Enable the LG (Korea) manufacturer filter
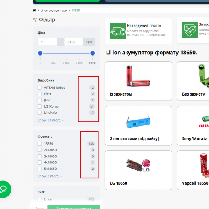 point(40,107)
